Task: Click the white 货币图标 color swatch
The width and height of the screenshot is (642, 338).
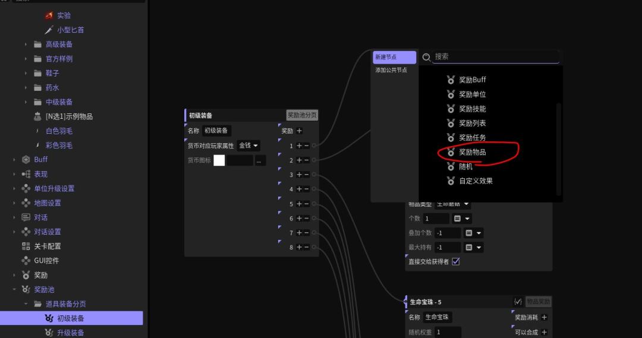Action: point(219,160)
